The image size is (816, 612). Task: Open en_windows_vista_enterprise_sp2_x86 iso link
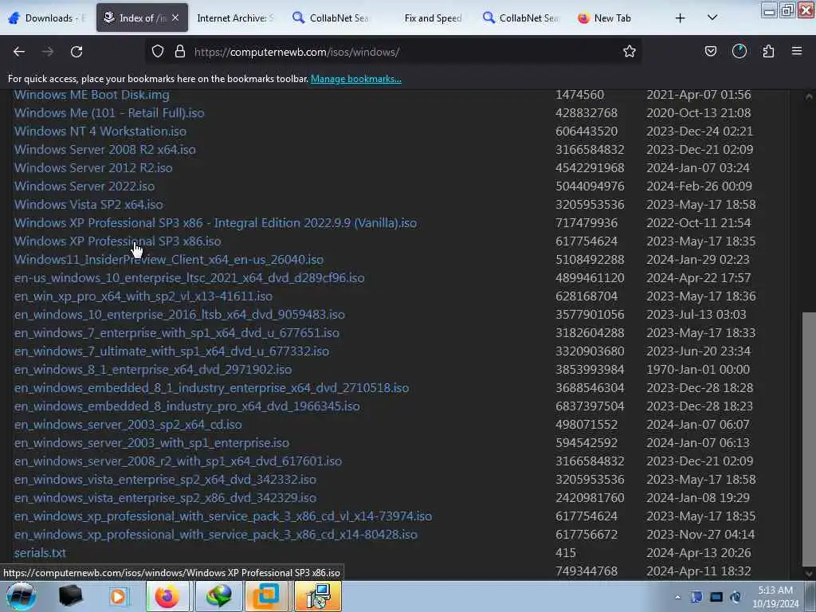(165, 497)
